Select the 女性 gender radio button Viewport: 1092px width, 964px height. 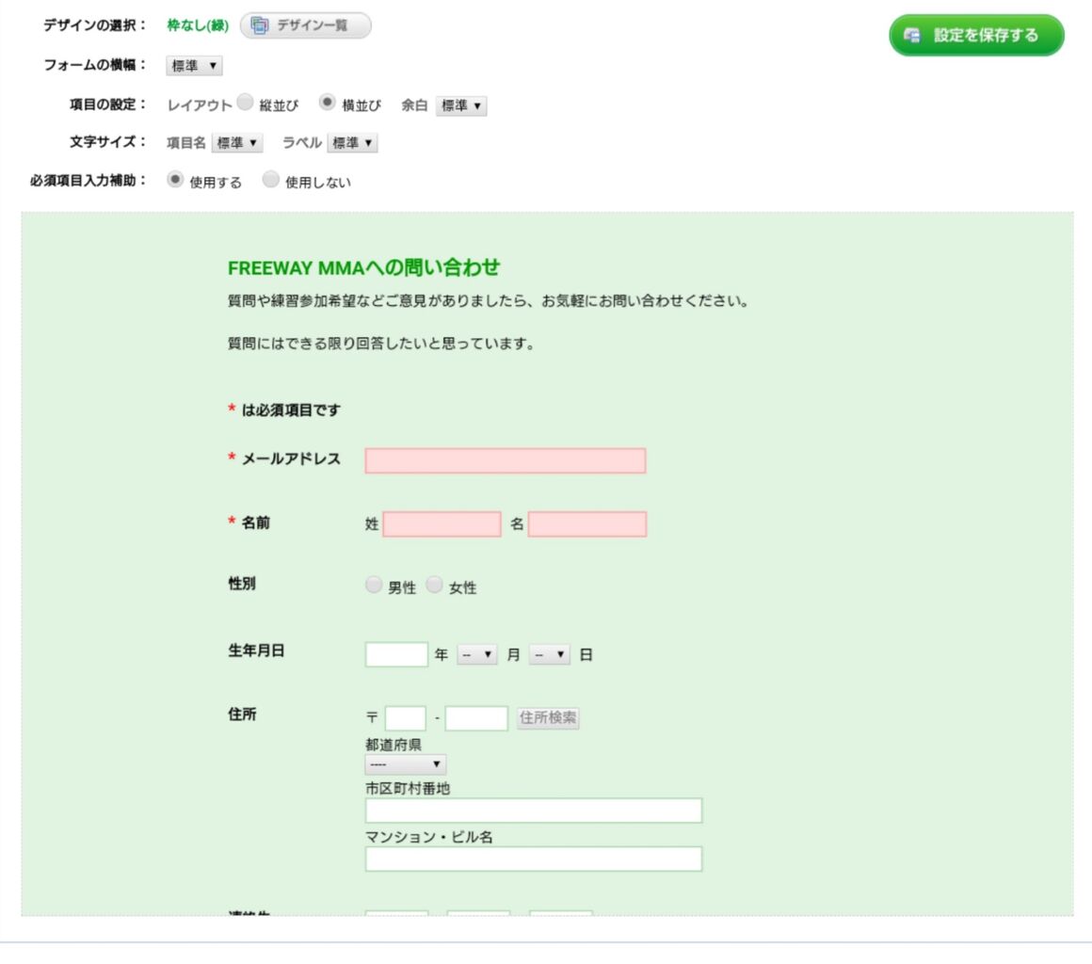pyautogui.click(x=434, y=585)
